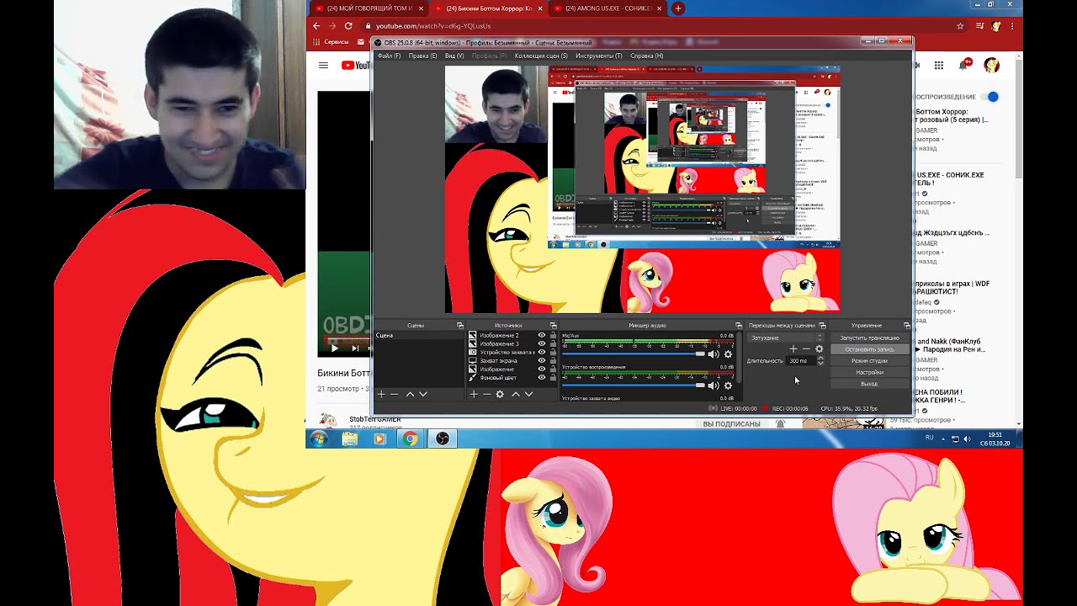1077x606 pixels.
Task: Click the Длительность 300 ms field
Action: pyautogui.click(x=801, y=361)
